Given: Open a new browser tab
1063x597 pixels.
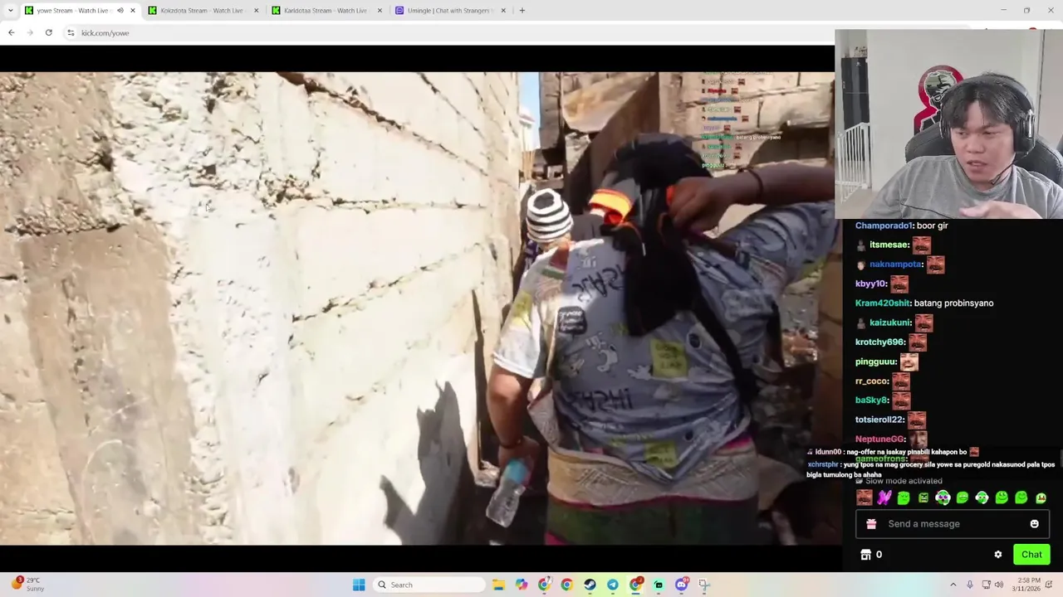Looking at the screenshot, I should coord(522,11).
